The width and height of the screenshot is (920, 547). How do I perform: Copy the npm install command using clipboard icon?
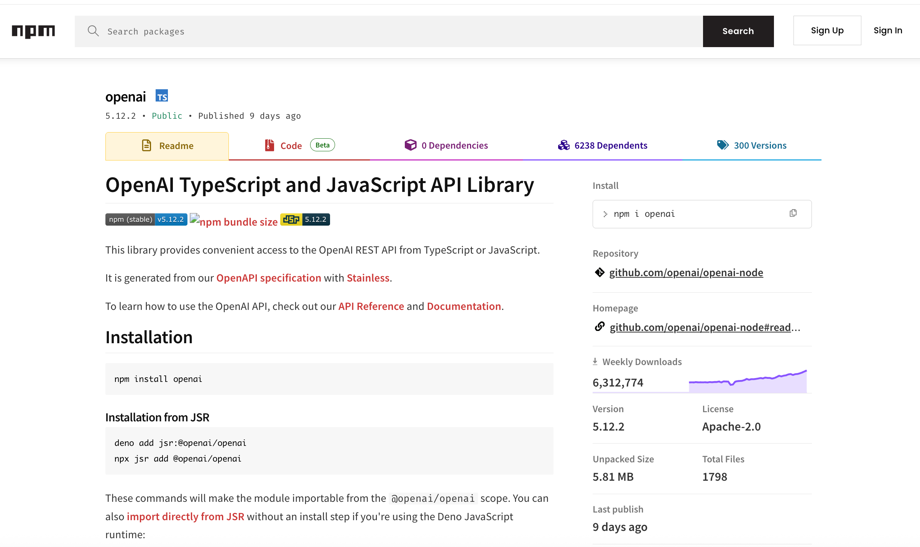(x=793, y=213)
